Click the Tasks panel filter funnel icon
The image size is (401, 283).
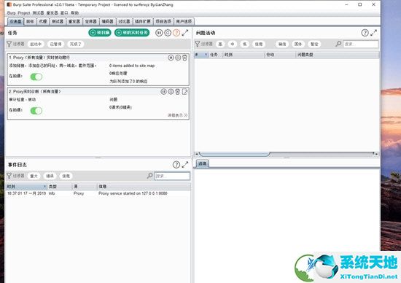pos(9,44)
